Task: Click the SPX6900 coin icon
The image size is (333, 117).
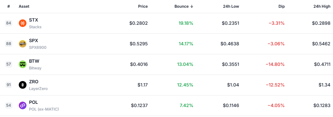Action: coord(23,44)
